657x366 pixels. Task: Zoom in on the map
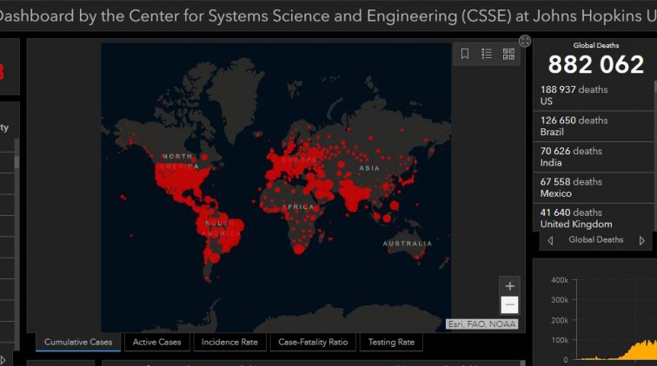coord(510,286)
